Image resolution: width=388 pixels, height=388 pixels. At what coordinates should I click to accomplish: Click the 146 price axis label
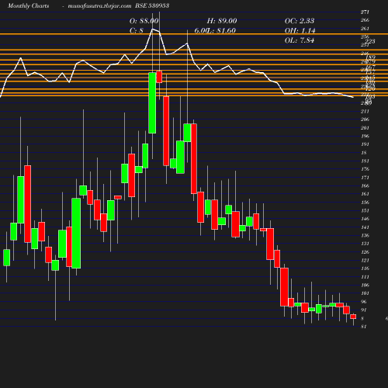(365, 219)
